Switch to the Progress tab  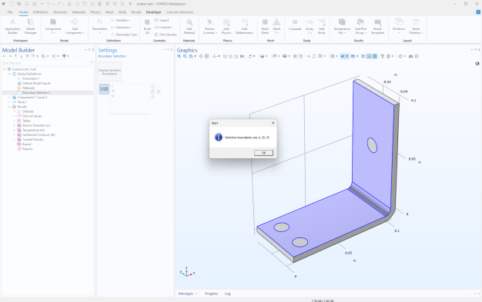[x=211, y=294]
